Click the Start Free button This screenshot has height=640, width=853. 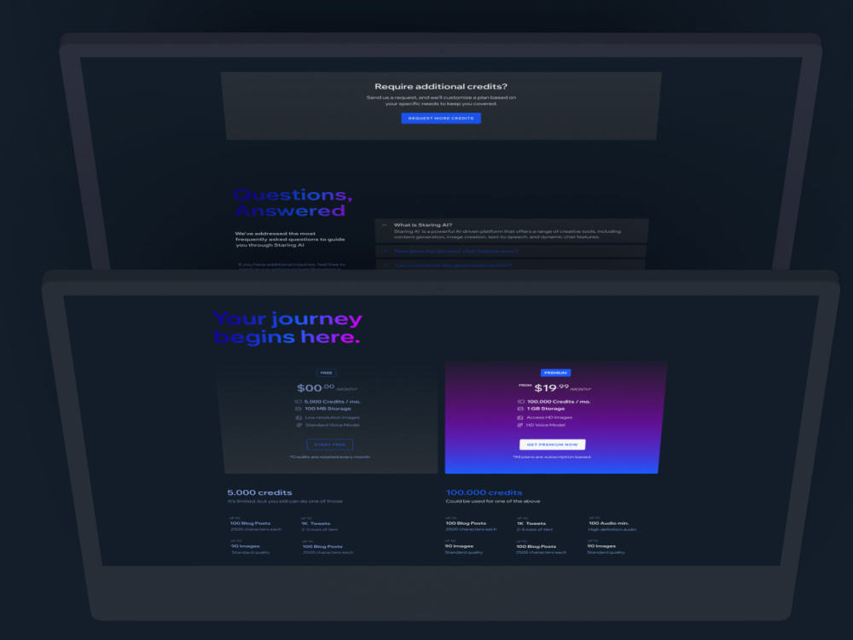(x=329, y=445)
